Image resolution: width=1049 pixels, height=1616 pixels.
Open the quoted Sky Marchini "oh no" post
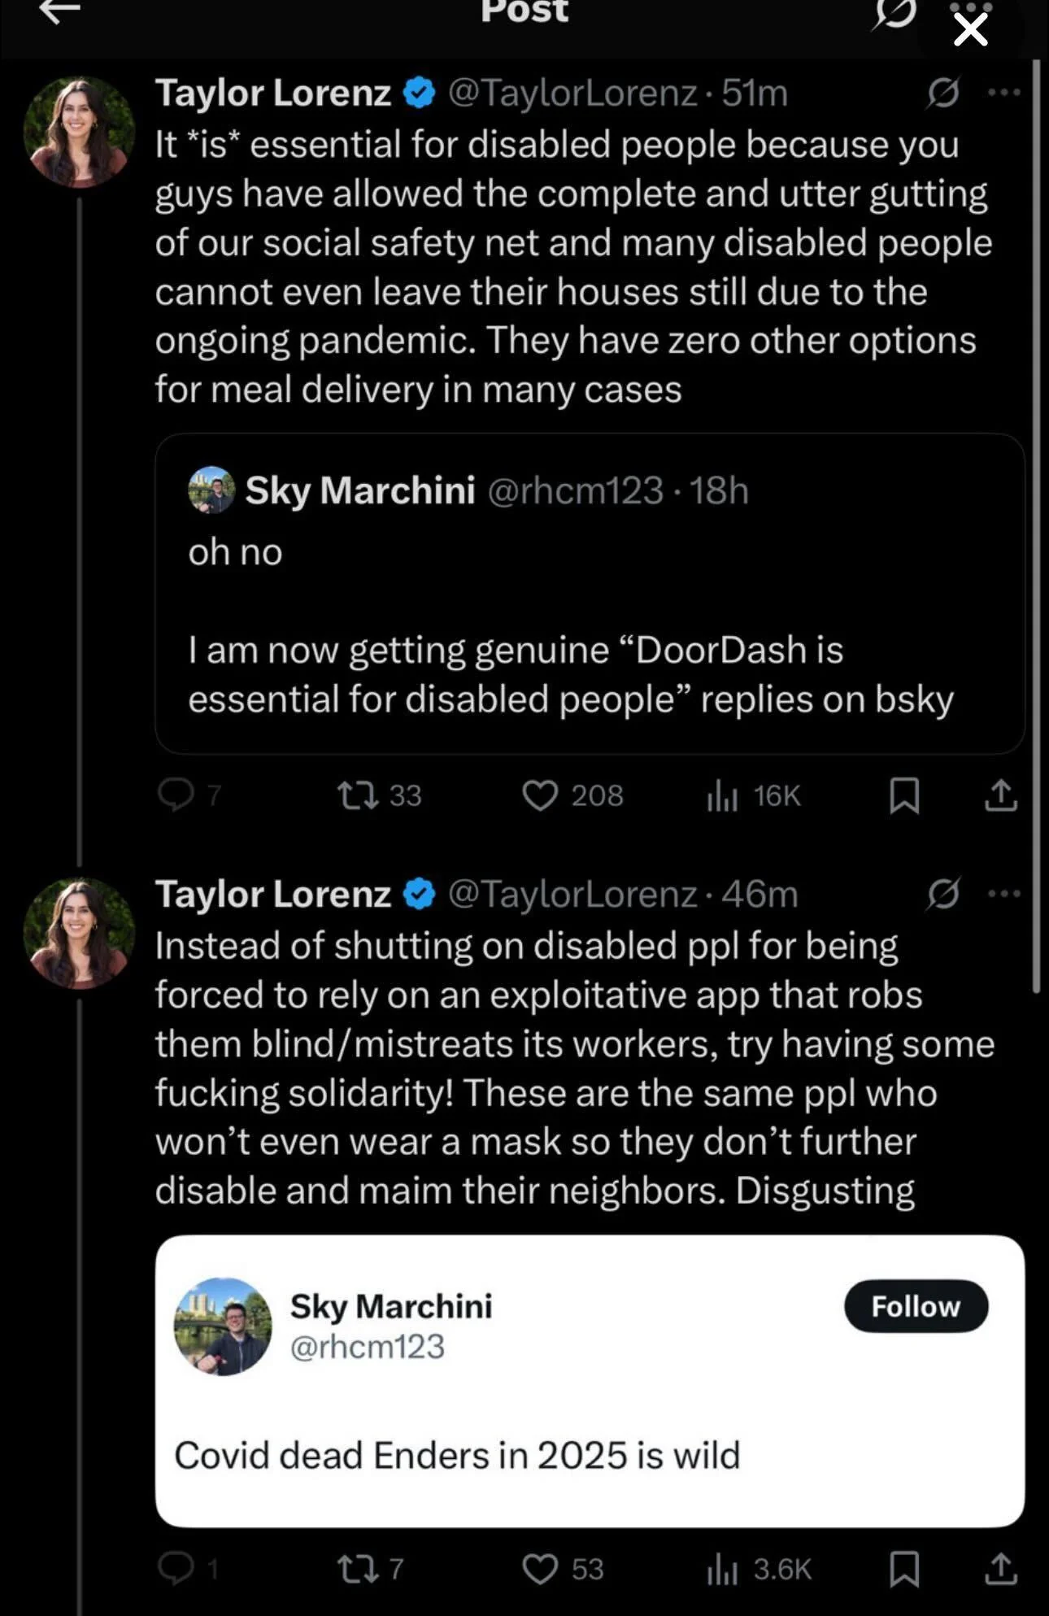click(x=590, y=594)
